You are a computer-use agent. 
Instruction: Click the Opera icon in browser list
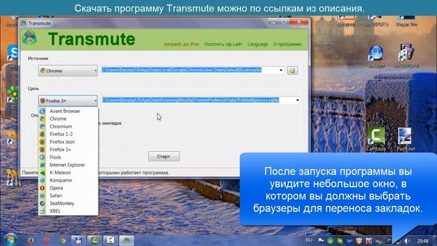pyautogui.click(x=42, y=188)
